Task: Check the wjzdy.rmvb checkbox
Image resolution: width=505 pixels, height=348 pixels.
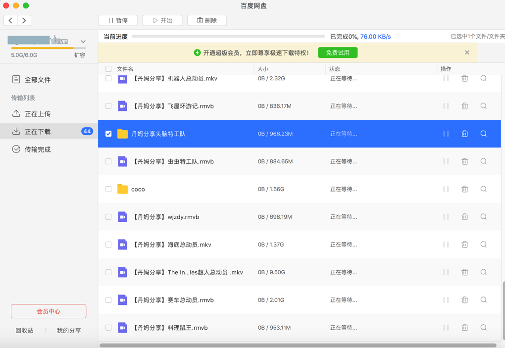Action: tap(108, 217)
